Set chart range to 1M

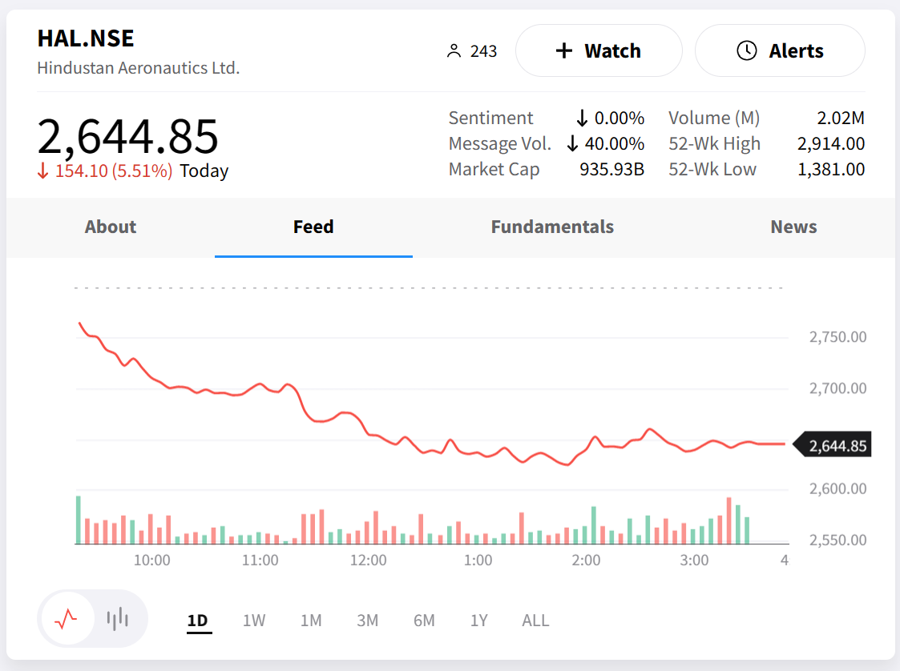[311, 621]
